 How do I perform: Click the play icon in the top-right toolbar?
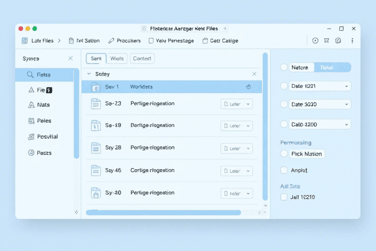(x=315, y=41)
